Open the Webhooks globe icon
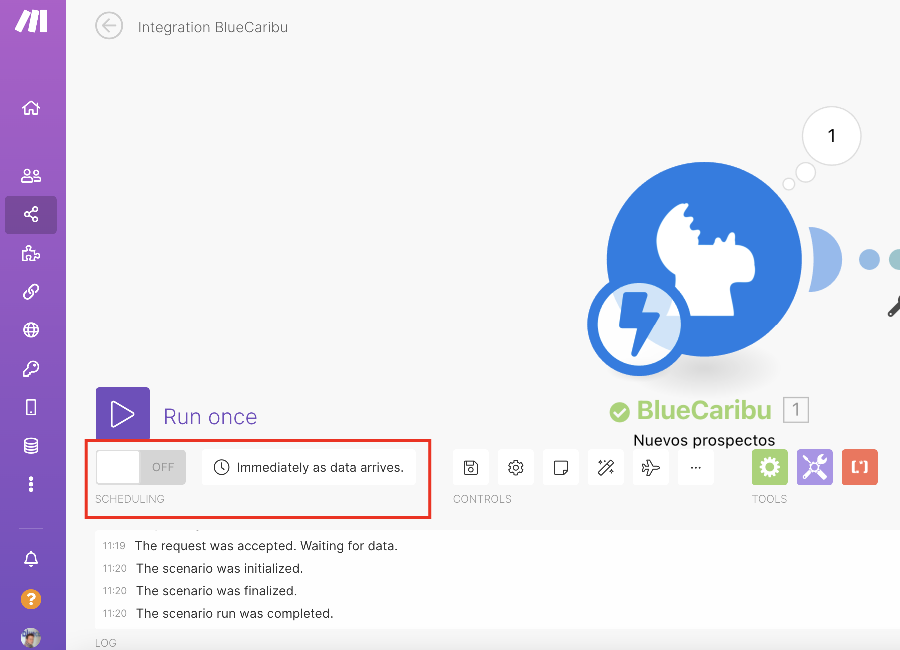The height and width of the screenshot is (650, 900). click(31, 330)
